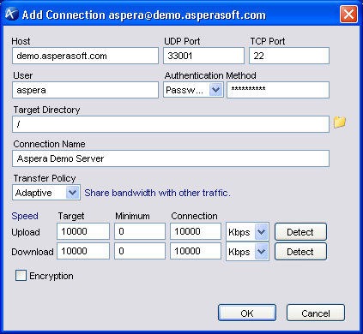Close the Add Connection dialog
The width and height of the screenshot is (363, 334).
coord(348,14)
